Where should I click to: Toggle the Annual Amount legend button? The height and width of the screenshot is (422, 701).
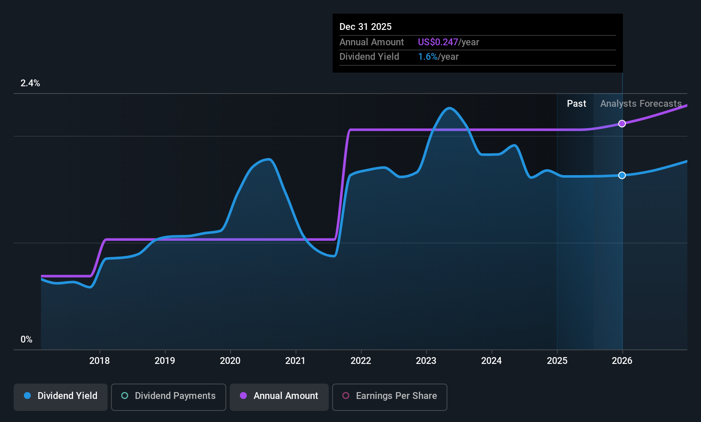pos(279,397)
